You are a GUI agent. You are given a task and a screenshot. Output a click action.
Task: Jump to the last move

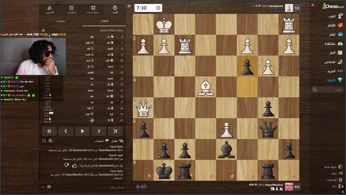coord(115,131)
